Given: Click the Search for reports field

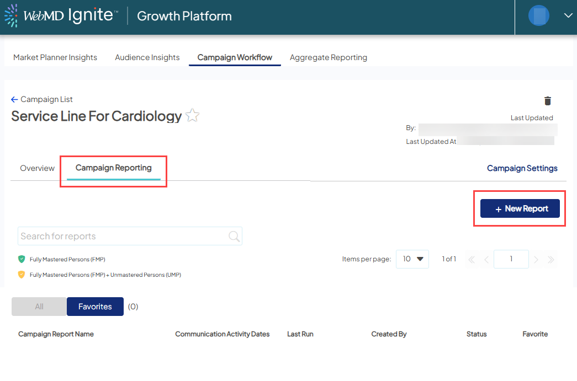Looking at the screenshot, I should 121,236.
